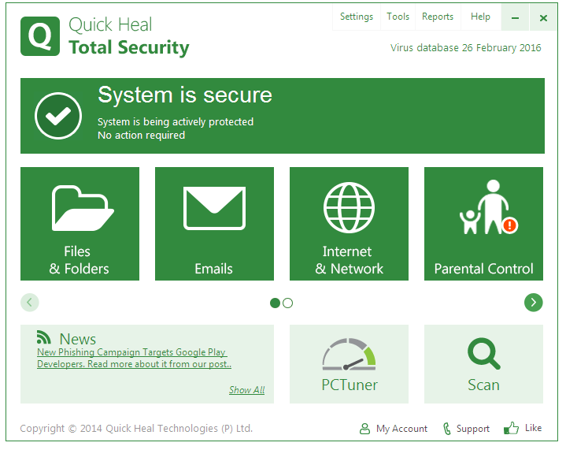Open My Account at bottom
This screenshot has width=566, height=450.
394,429
